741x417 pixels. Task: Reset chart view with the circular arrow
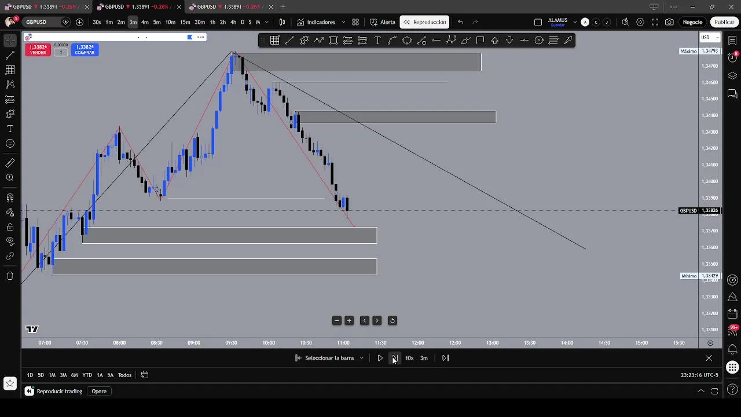coord(392,320)
